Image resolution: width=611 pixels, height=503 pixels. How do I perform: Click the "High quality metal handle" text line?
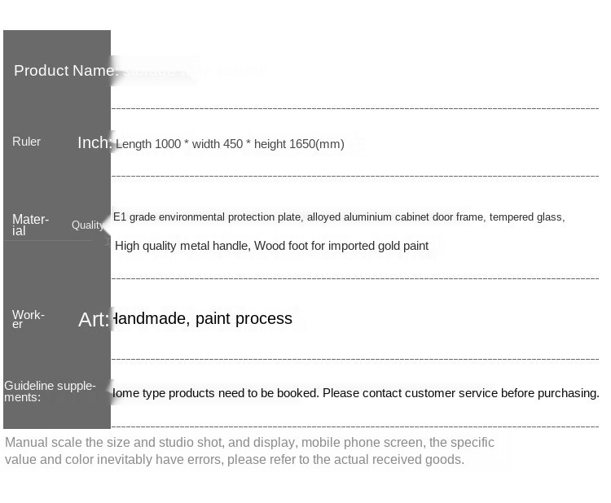pyautogui.click(x=271, y=246)
